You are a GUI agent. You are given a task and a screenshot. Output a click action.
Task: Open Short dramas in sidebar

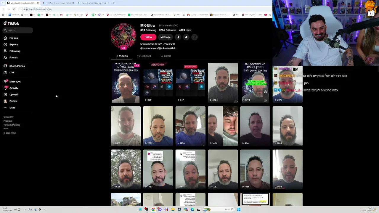14,66
